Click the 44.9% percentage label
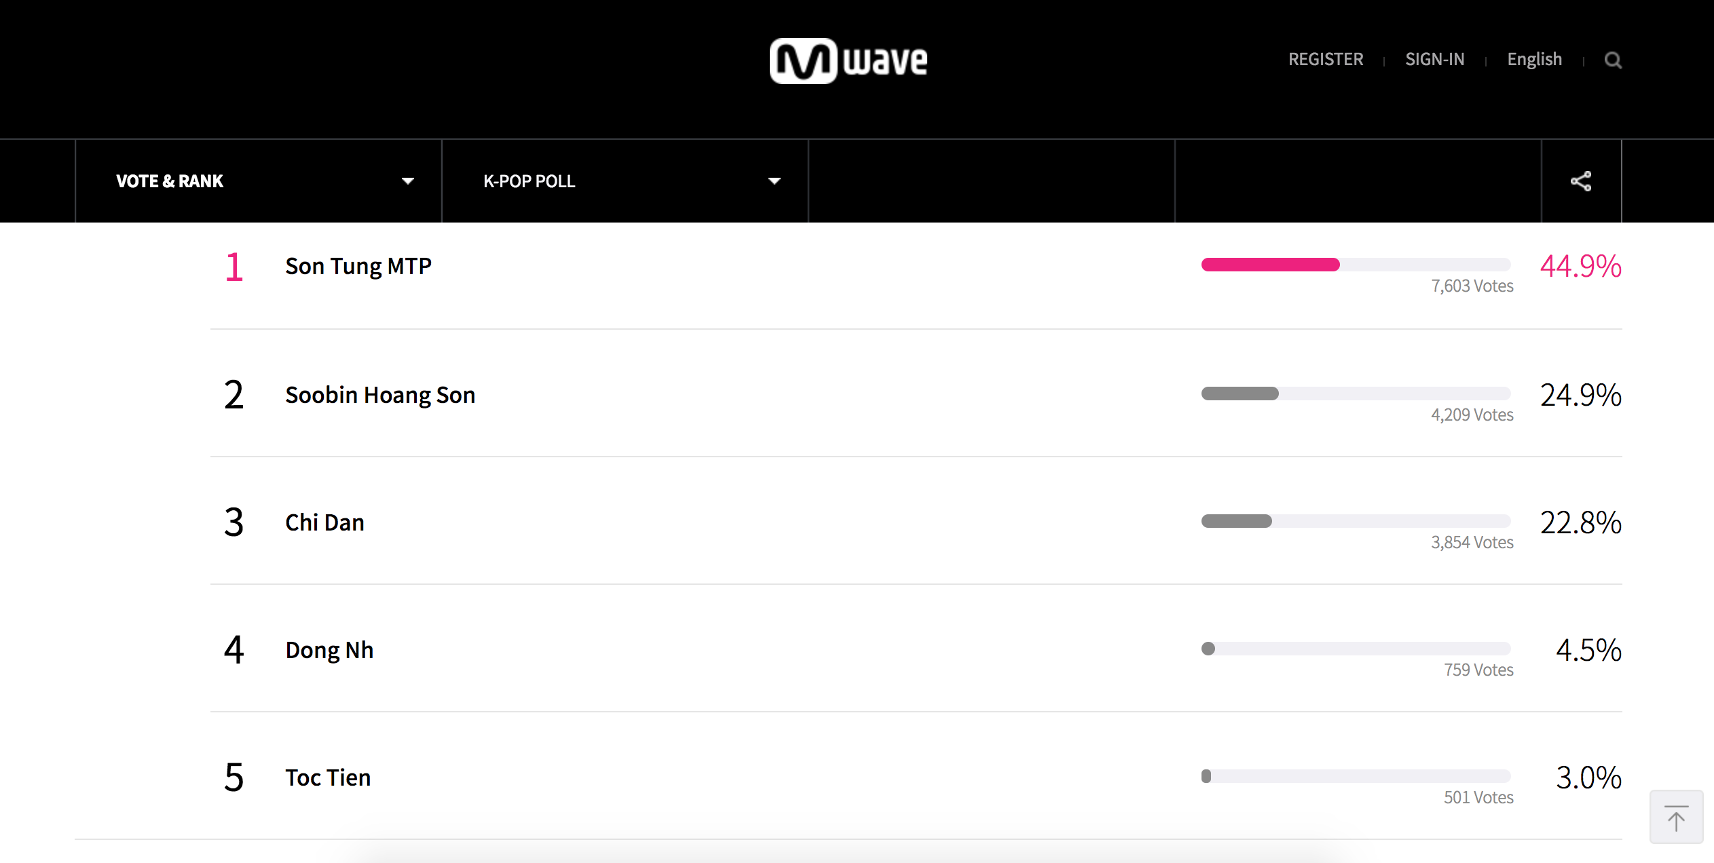The width and height of the screenshot is (1714, 863). click(1580, 266)
